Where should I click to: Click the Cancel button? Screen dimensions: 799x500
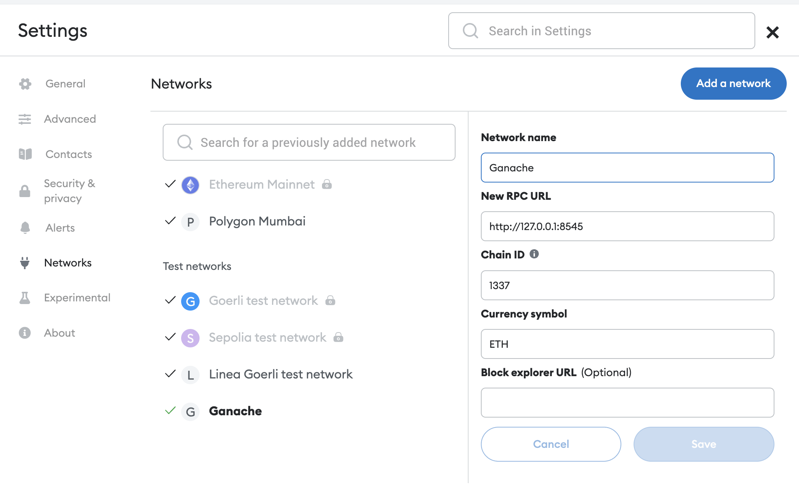[x=551, y=444]
